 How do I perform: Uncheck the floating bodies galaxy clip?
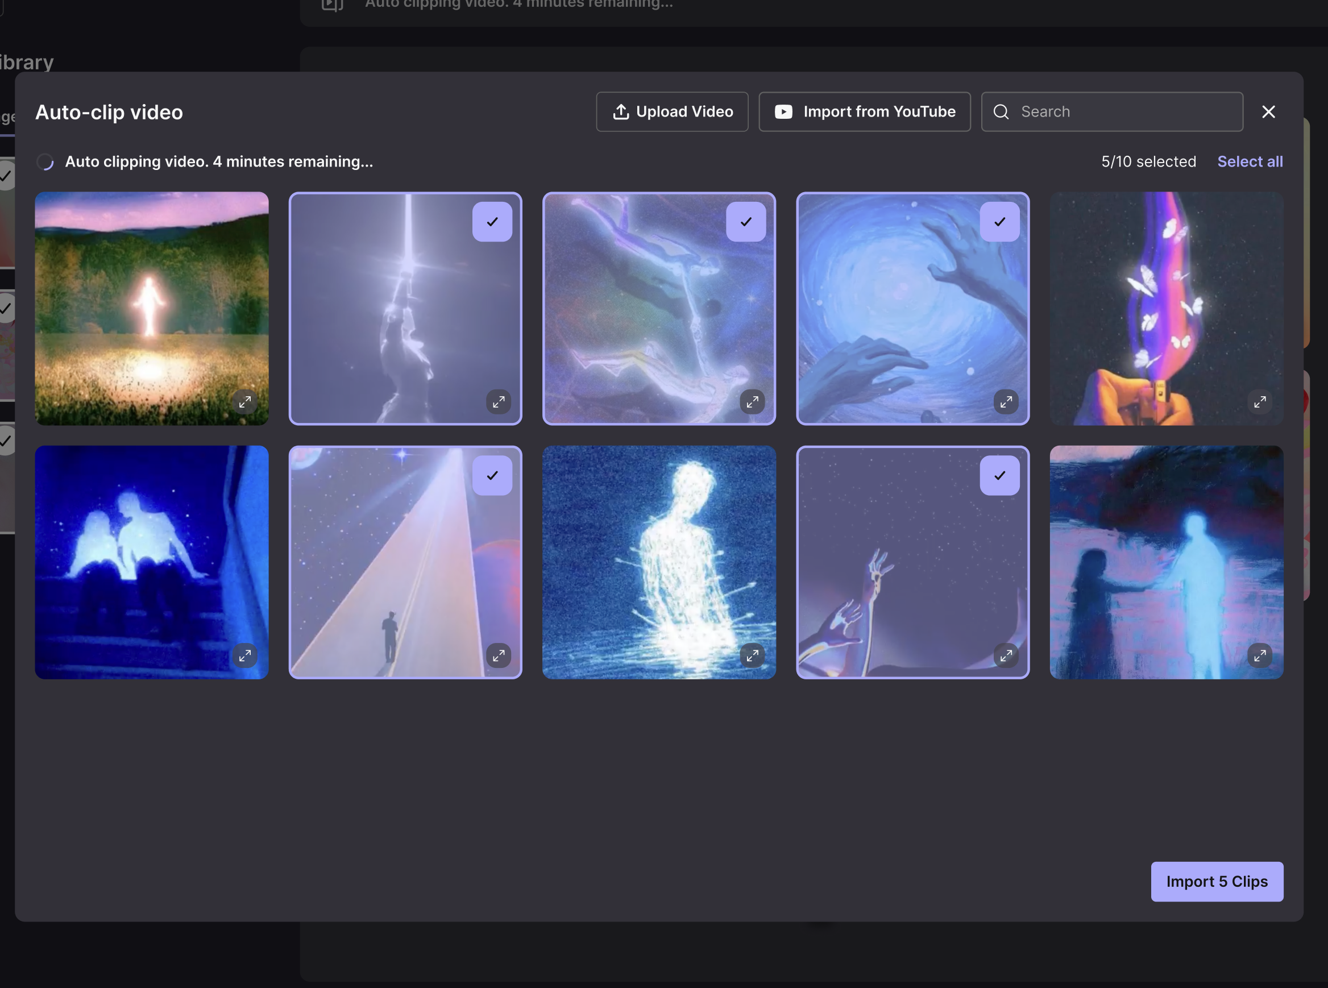746,222
